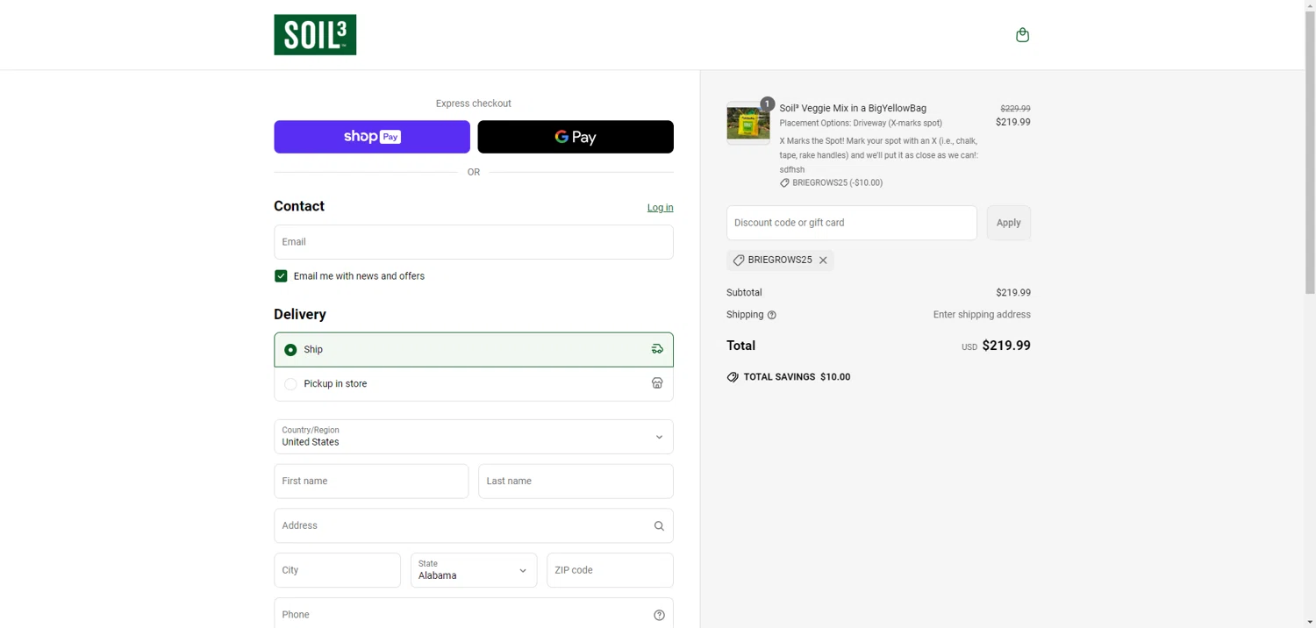Click the Total Savings tag icon
Viewport: 1316px width, 628px height.
(x=733, y=377)
